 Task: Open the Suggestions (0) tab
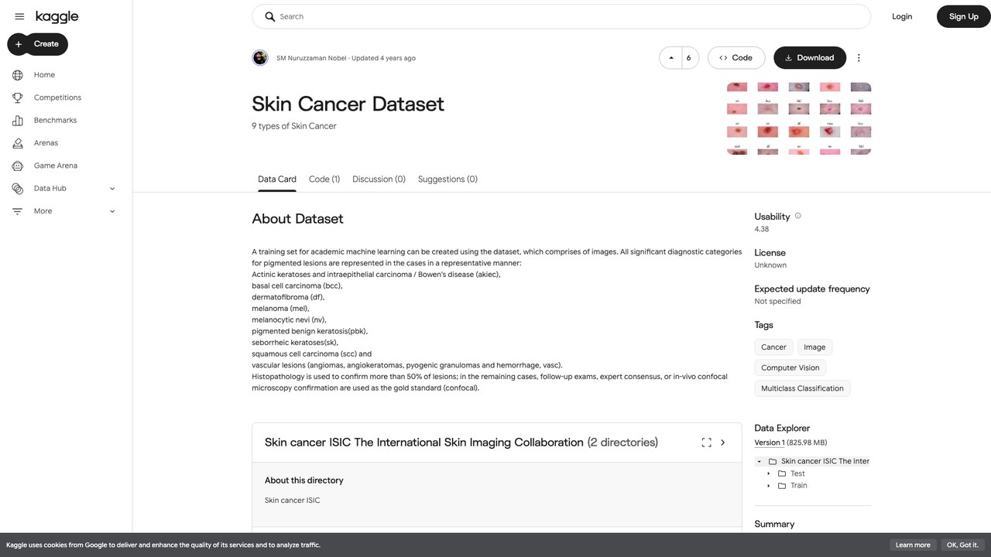pos(447,179)
